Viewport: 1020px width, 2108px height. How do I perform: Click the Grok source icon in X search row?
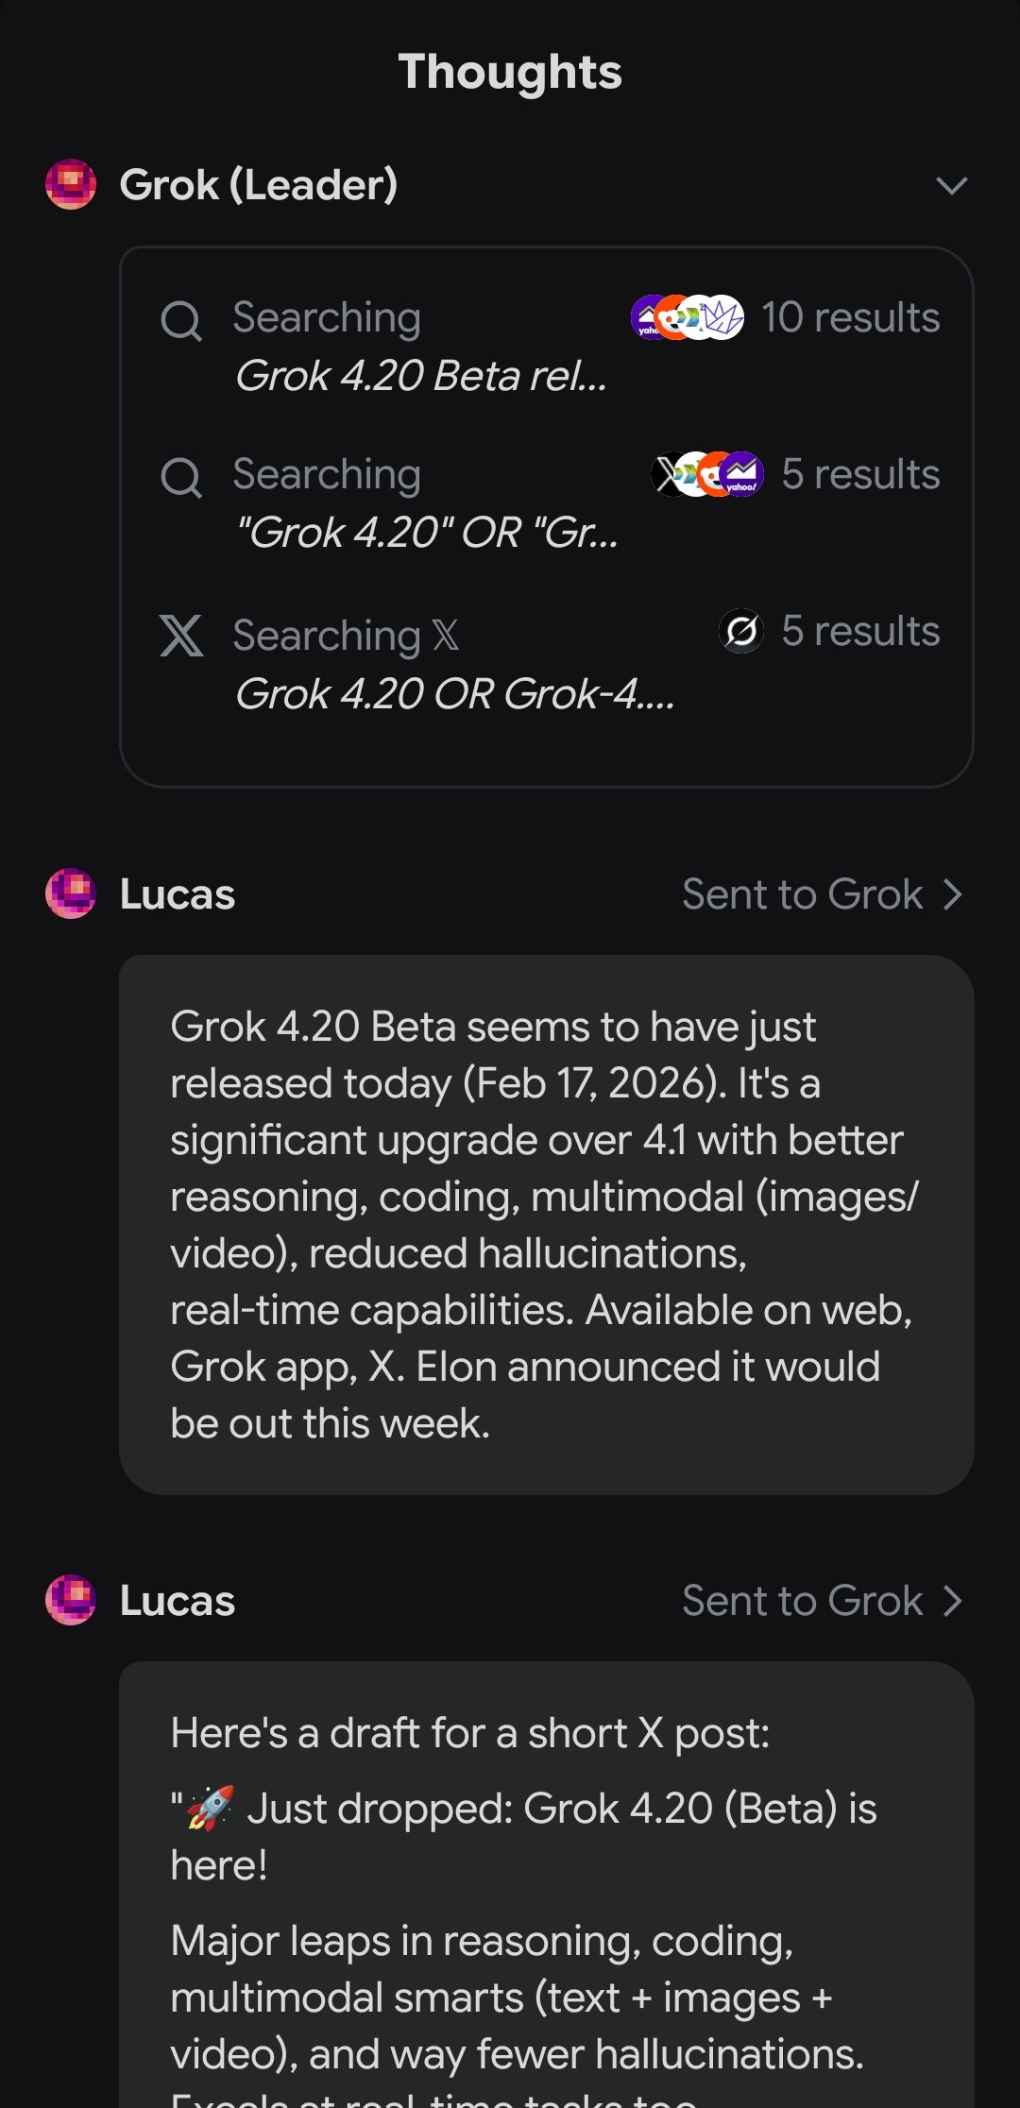click(741, 631)
